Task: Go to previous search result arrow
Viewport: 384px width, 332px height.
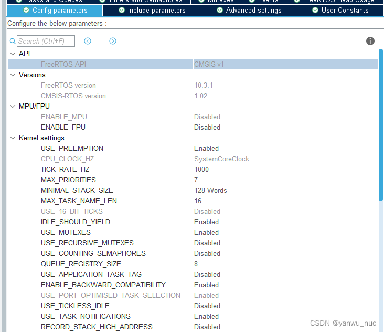Action: click(x=88, y=41)
